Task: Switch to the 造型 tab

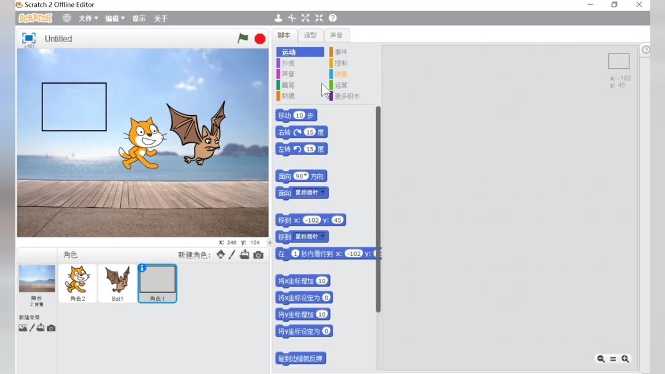Action: click(310, 35)
